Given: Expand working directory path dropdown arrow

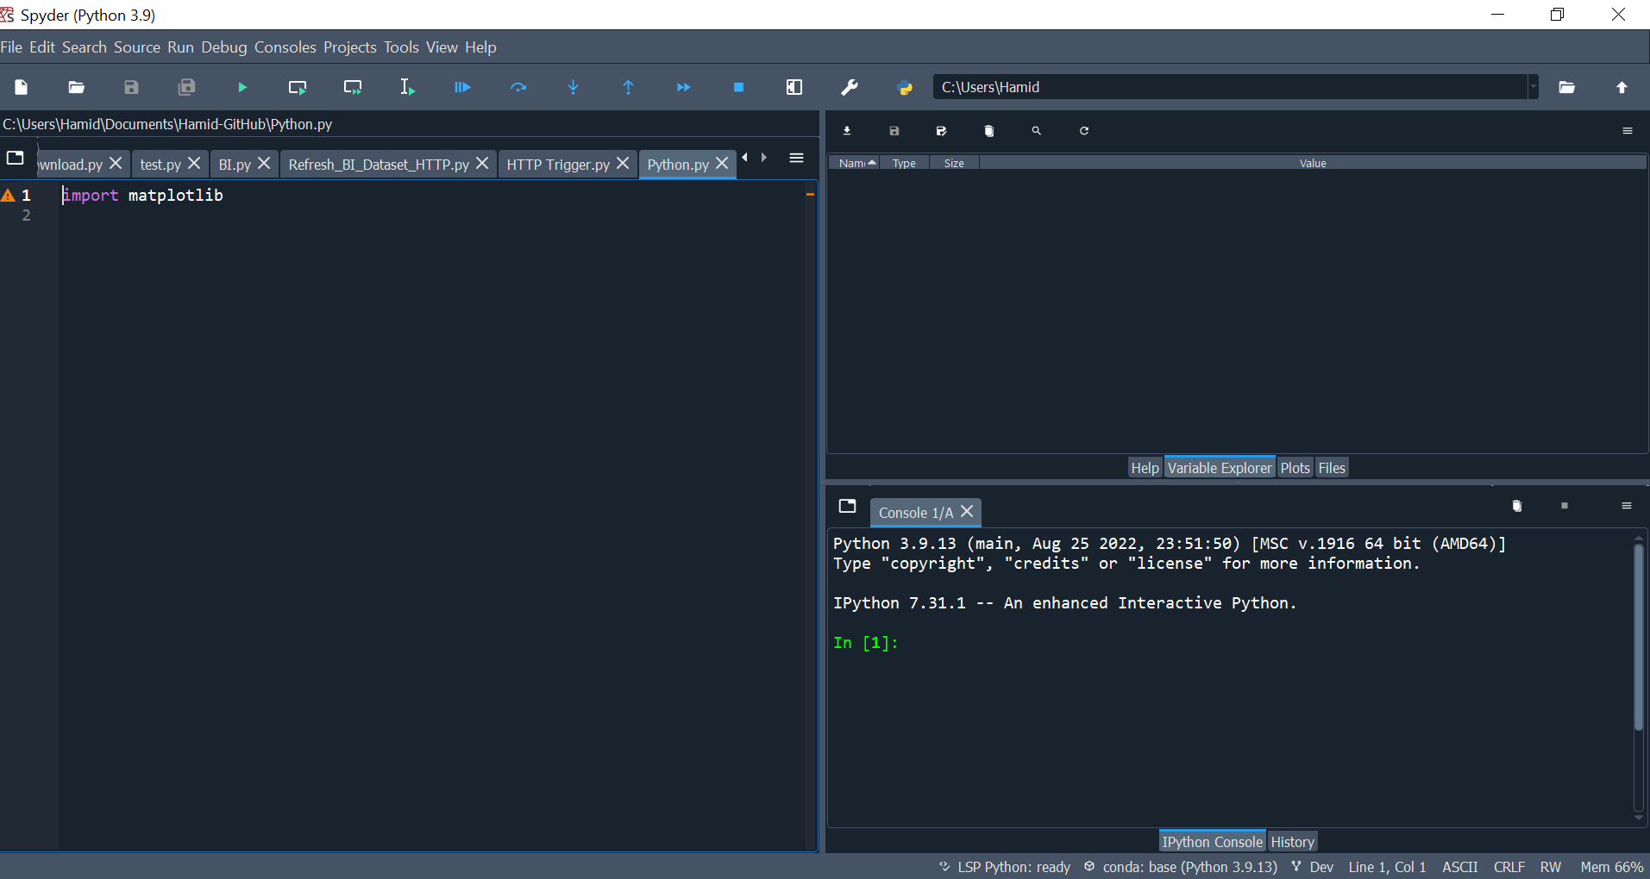Looking at the screenshot, I should pyautogui.click(x=1533, y=87).
